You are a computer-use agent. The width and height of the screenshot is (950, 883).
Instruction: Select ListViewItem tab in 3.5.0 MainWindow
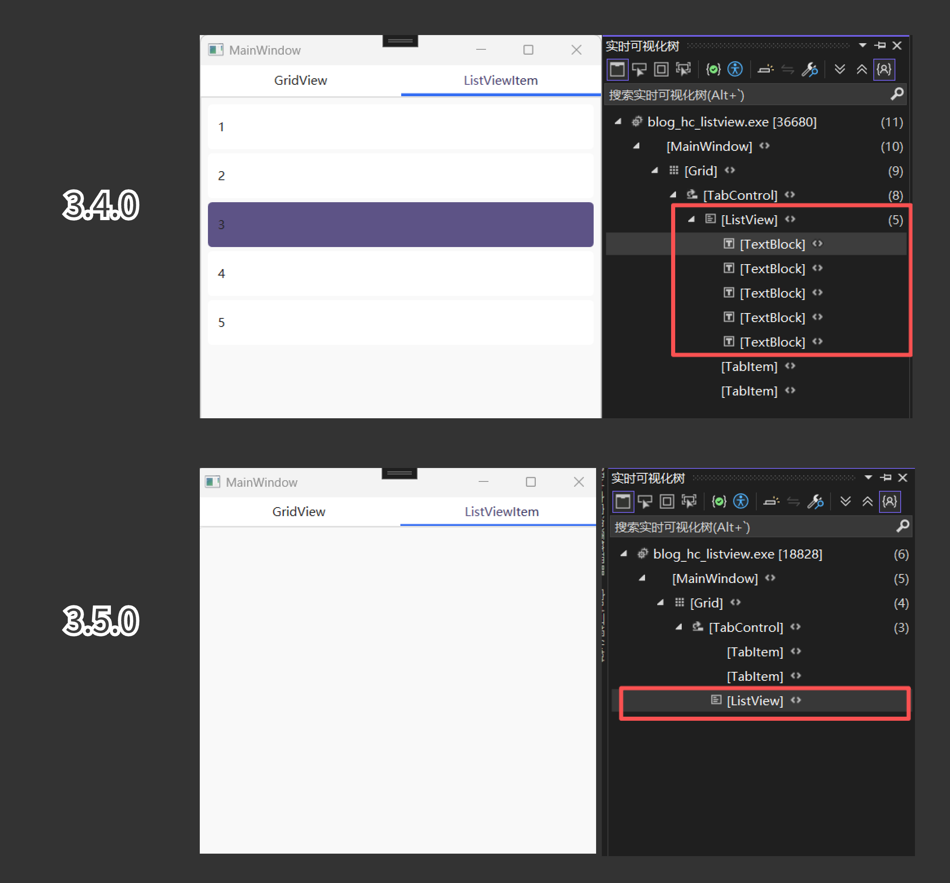[x=501, y=512]
